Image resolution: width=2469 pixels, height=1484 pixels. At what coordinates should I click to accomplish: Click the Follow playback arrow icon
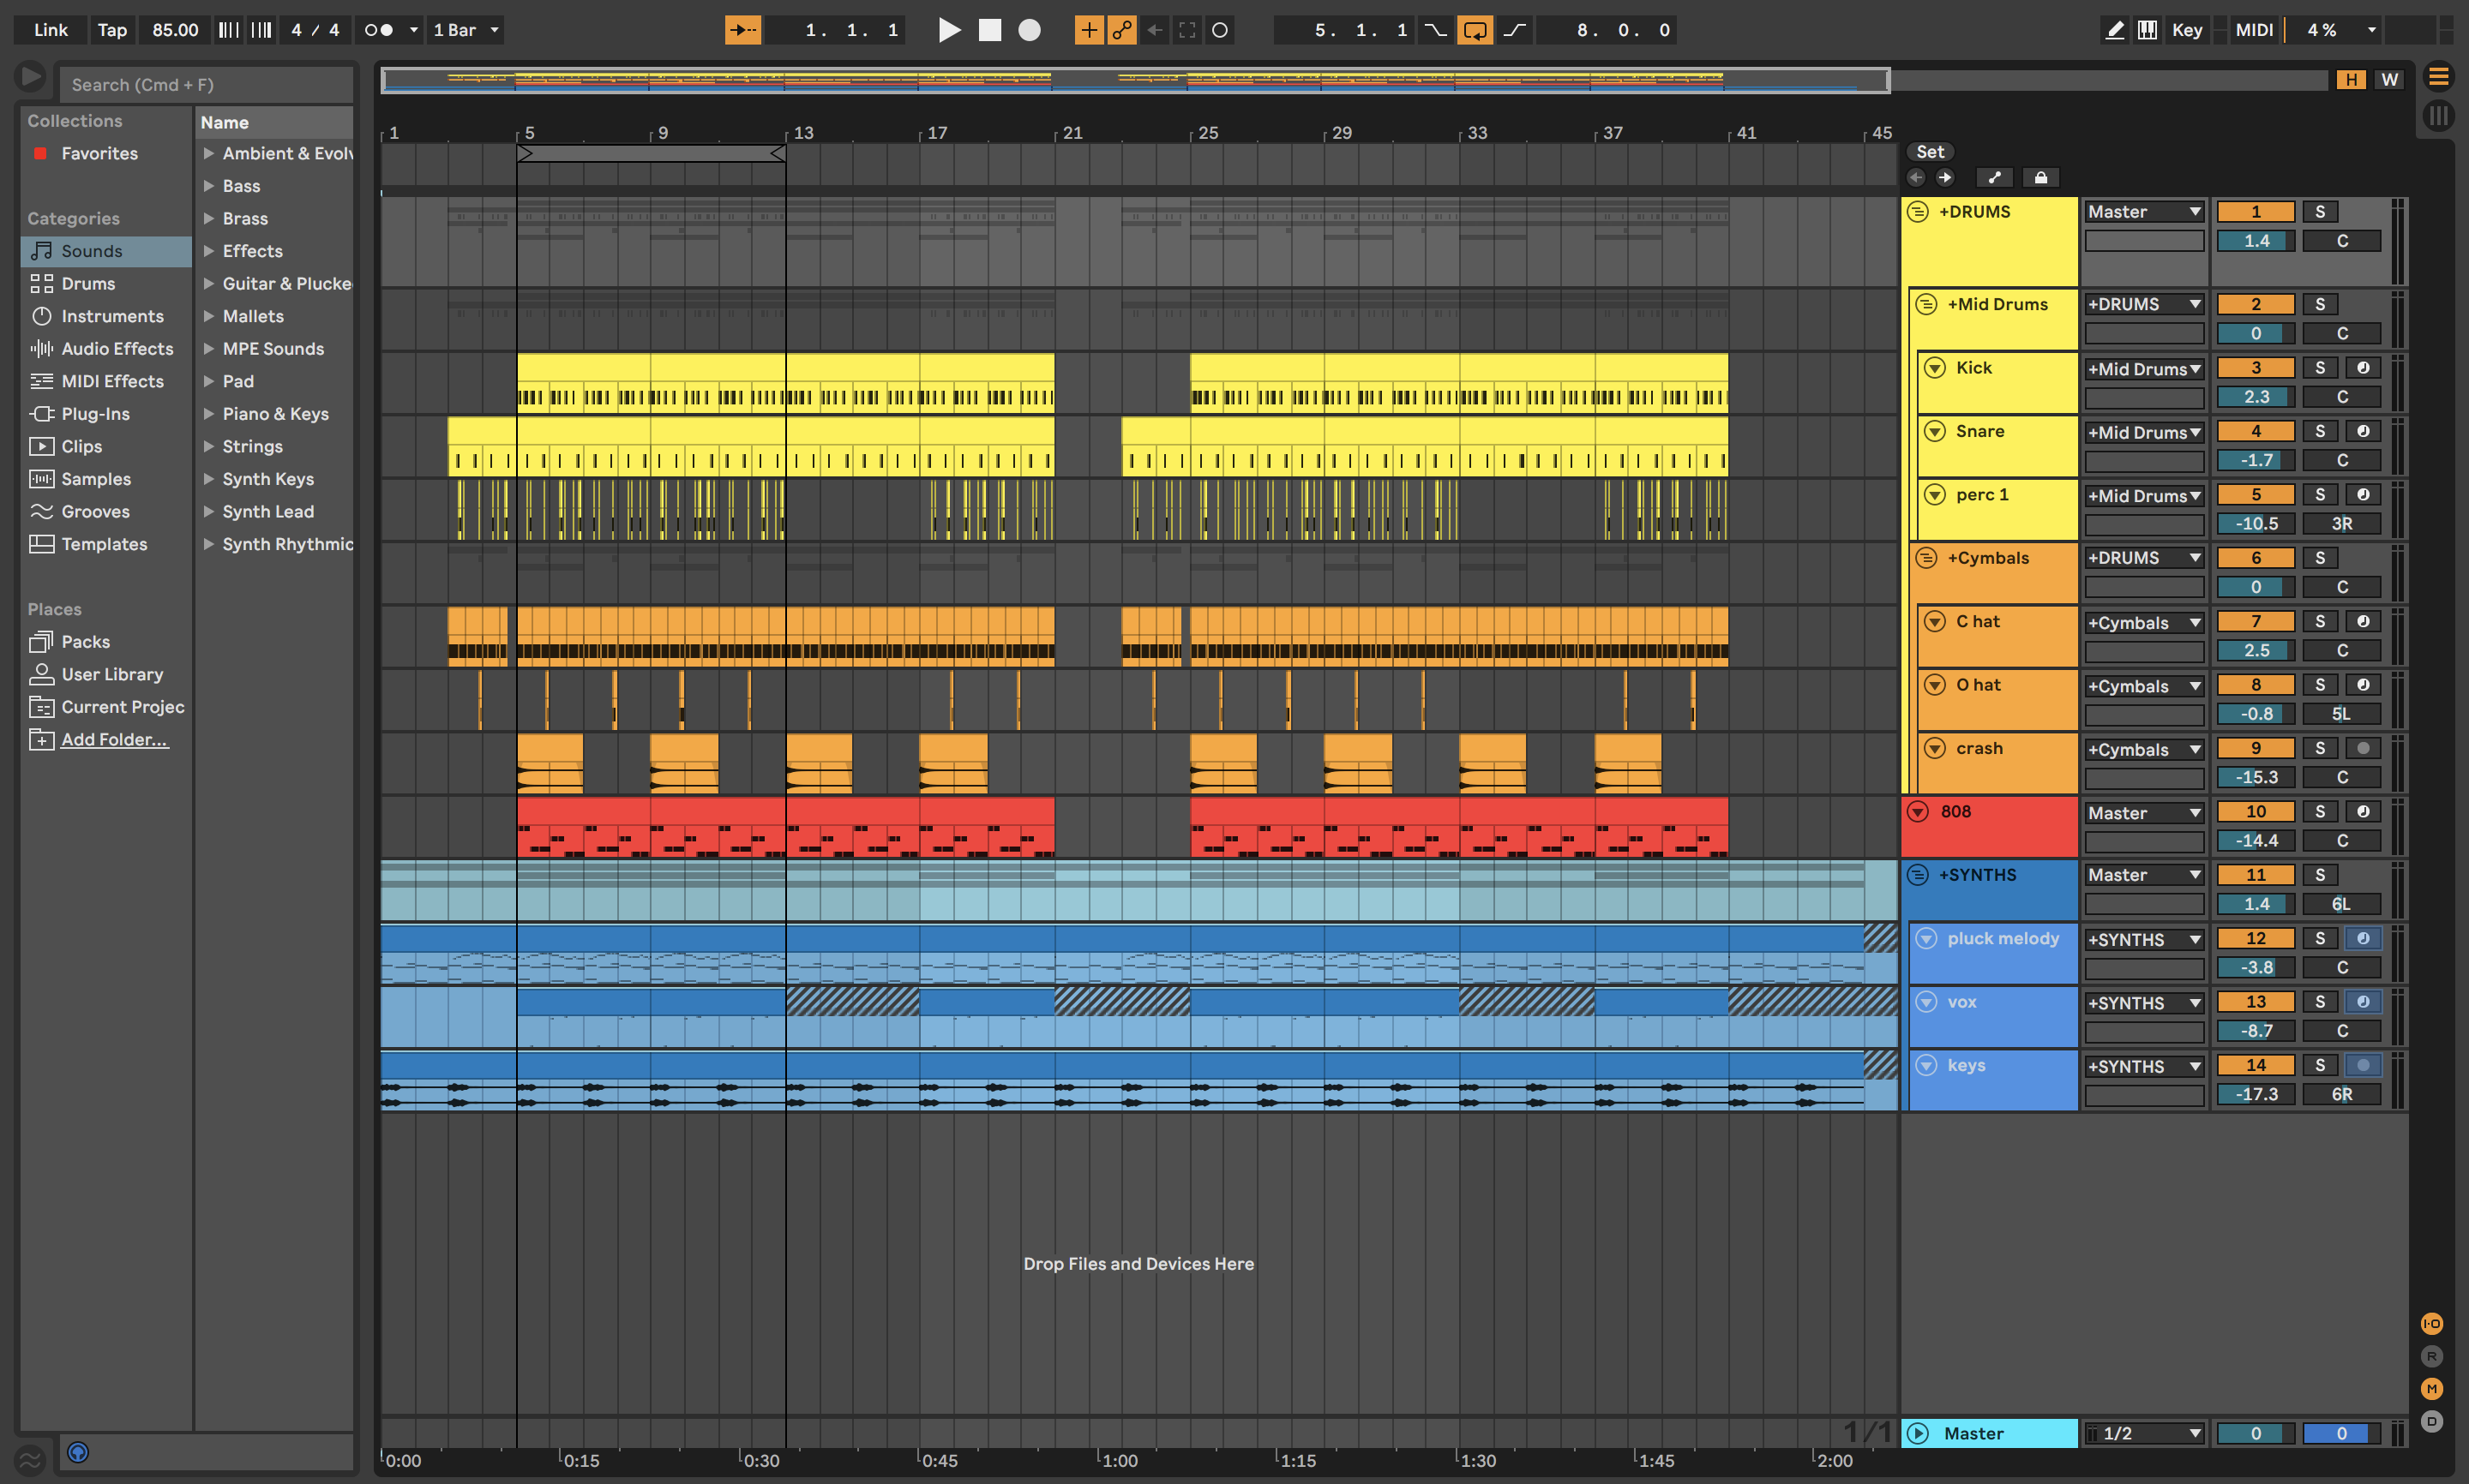tap(742, 30)
